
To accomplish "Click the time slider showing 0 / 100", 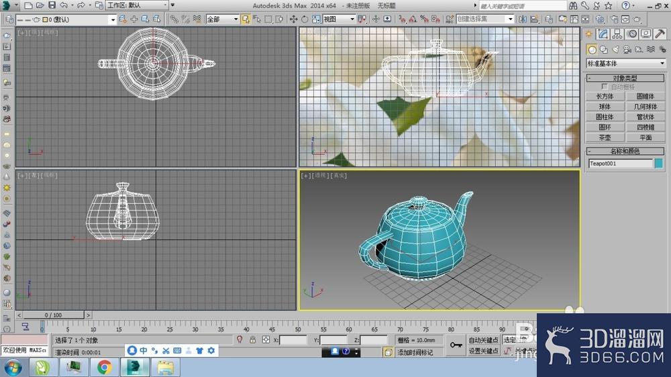I will (x=53, y=315).
